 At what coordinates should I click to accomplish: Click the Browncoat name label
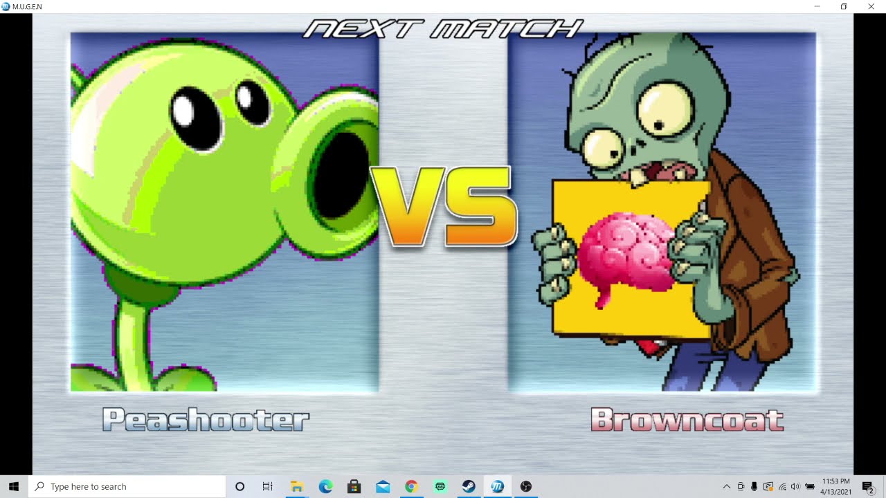[x=687, y=420]
